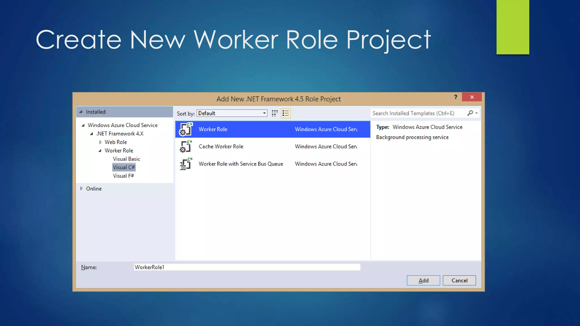Collapse the Worker Role tree node
Screen dimensions: 580x326
coord(100,151)
